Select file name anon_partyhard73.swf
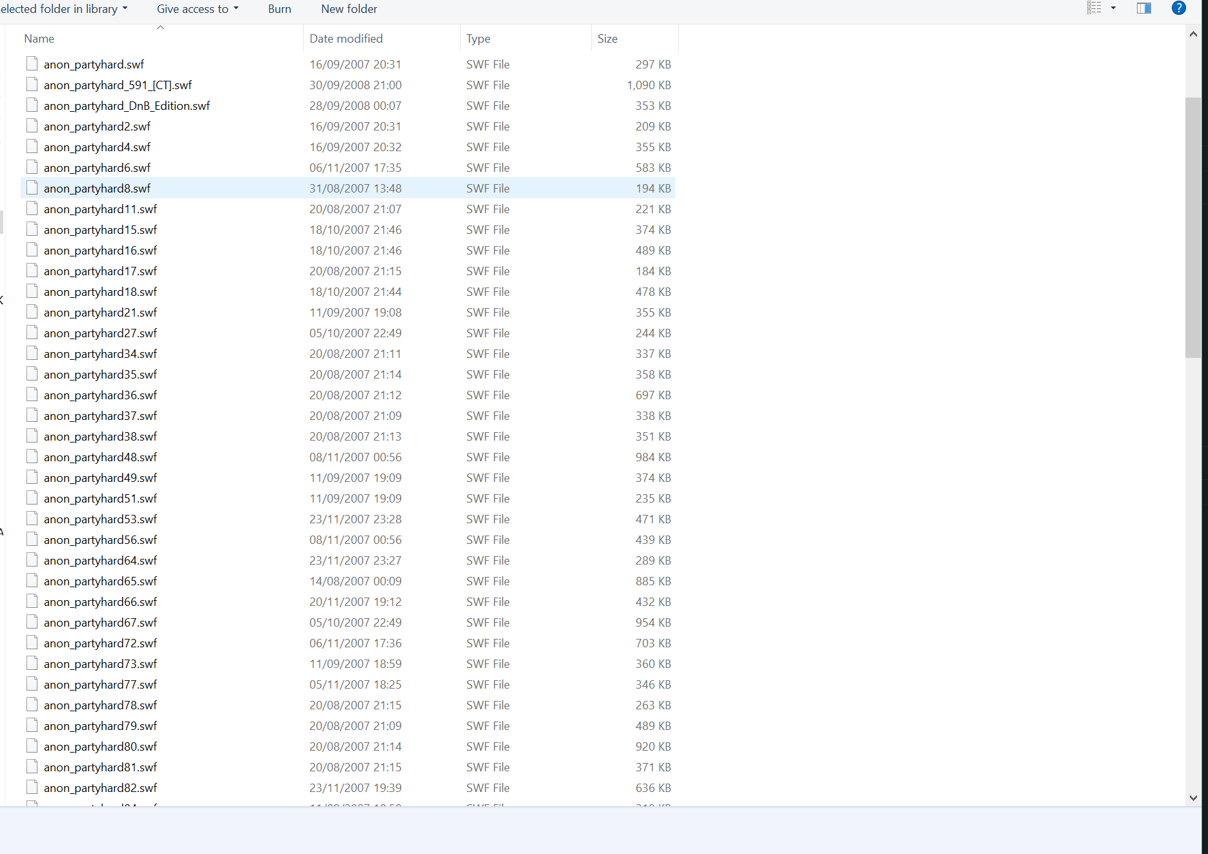1208x854 pixels. 100,664
